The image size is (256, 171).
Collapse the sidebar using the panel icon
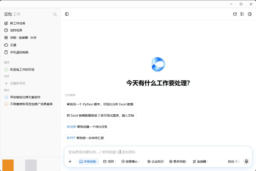click(x=67, y=14)
